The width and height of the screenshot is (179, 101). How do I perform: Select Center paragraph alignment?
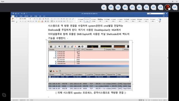click(x=54, y=21)
